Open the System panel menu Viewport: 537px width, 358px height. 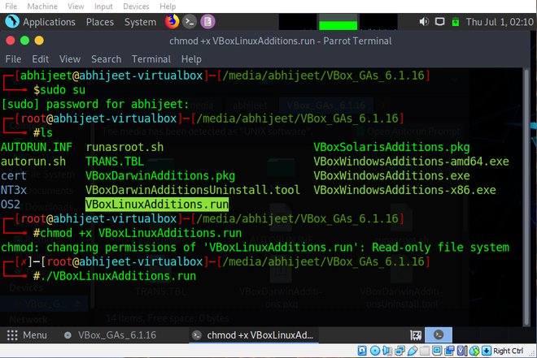pyautogui.click(x=140, y=22)
